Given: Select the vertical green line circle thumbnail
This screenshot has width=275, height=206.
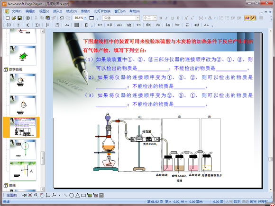Looking at the screenshot, I should coord(23,149).
